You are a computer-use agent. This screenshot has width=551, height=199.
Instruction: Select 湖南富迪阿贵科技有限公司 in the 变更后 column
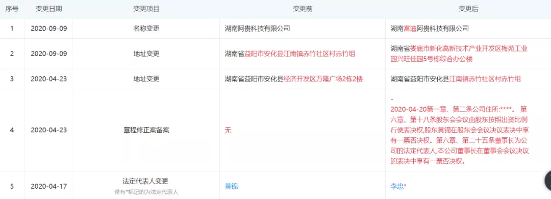(430, 29)
